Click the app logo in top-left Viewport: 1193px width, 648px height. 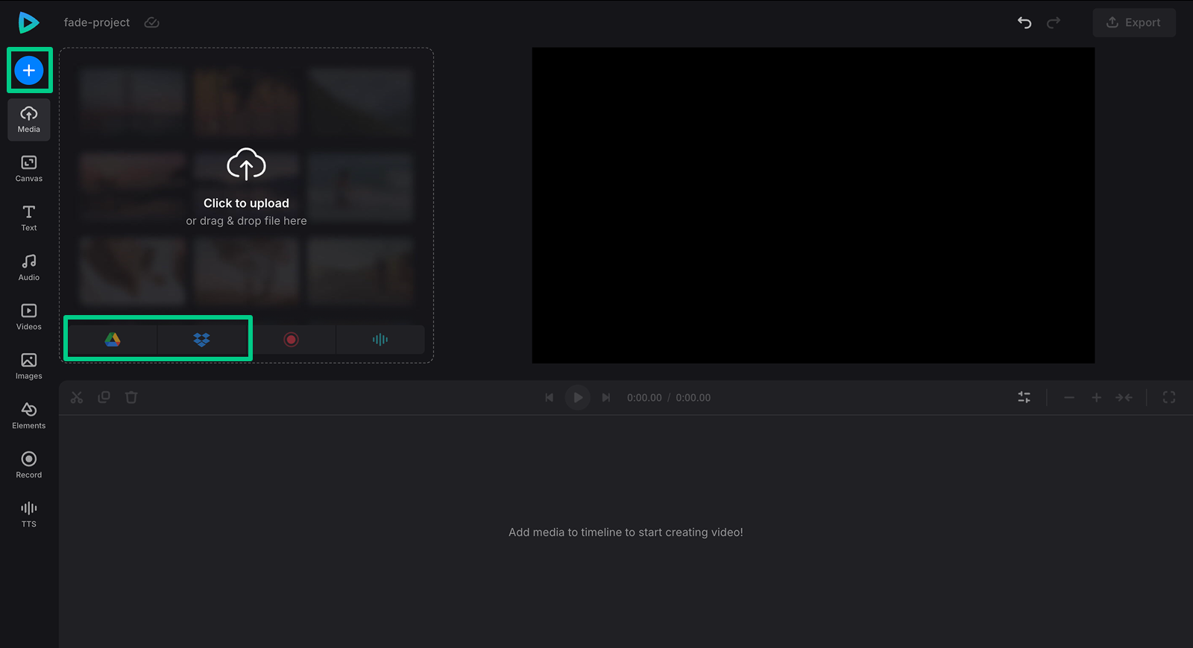(28, 22)
